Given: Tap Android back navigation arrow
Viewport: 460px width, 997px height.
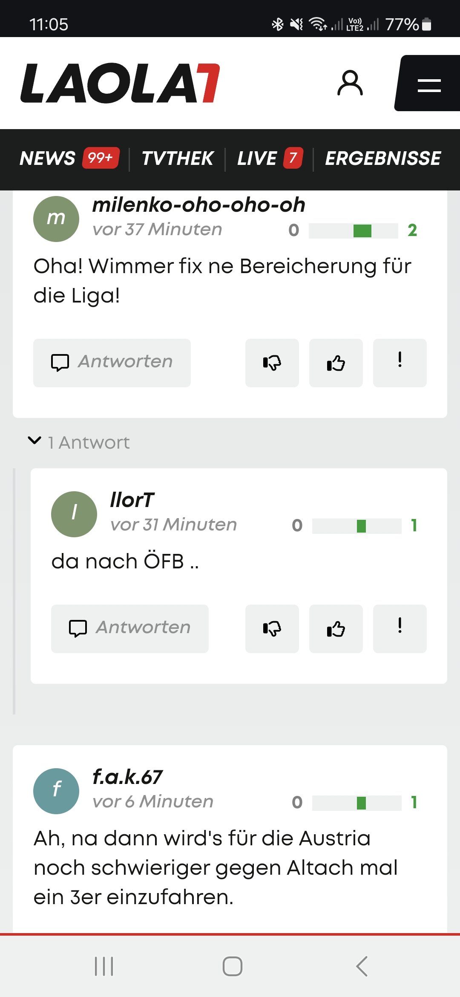Looking at the screenshot, I should (362, 966).
